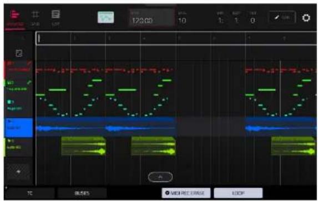Select the blue audio track header
This screenshot has height=201, width=318.
[18, 127]
